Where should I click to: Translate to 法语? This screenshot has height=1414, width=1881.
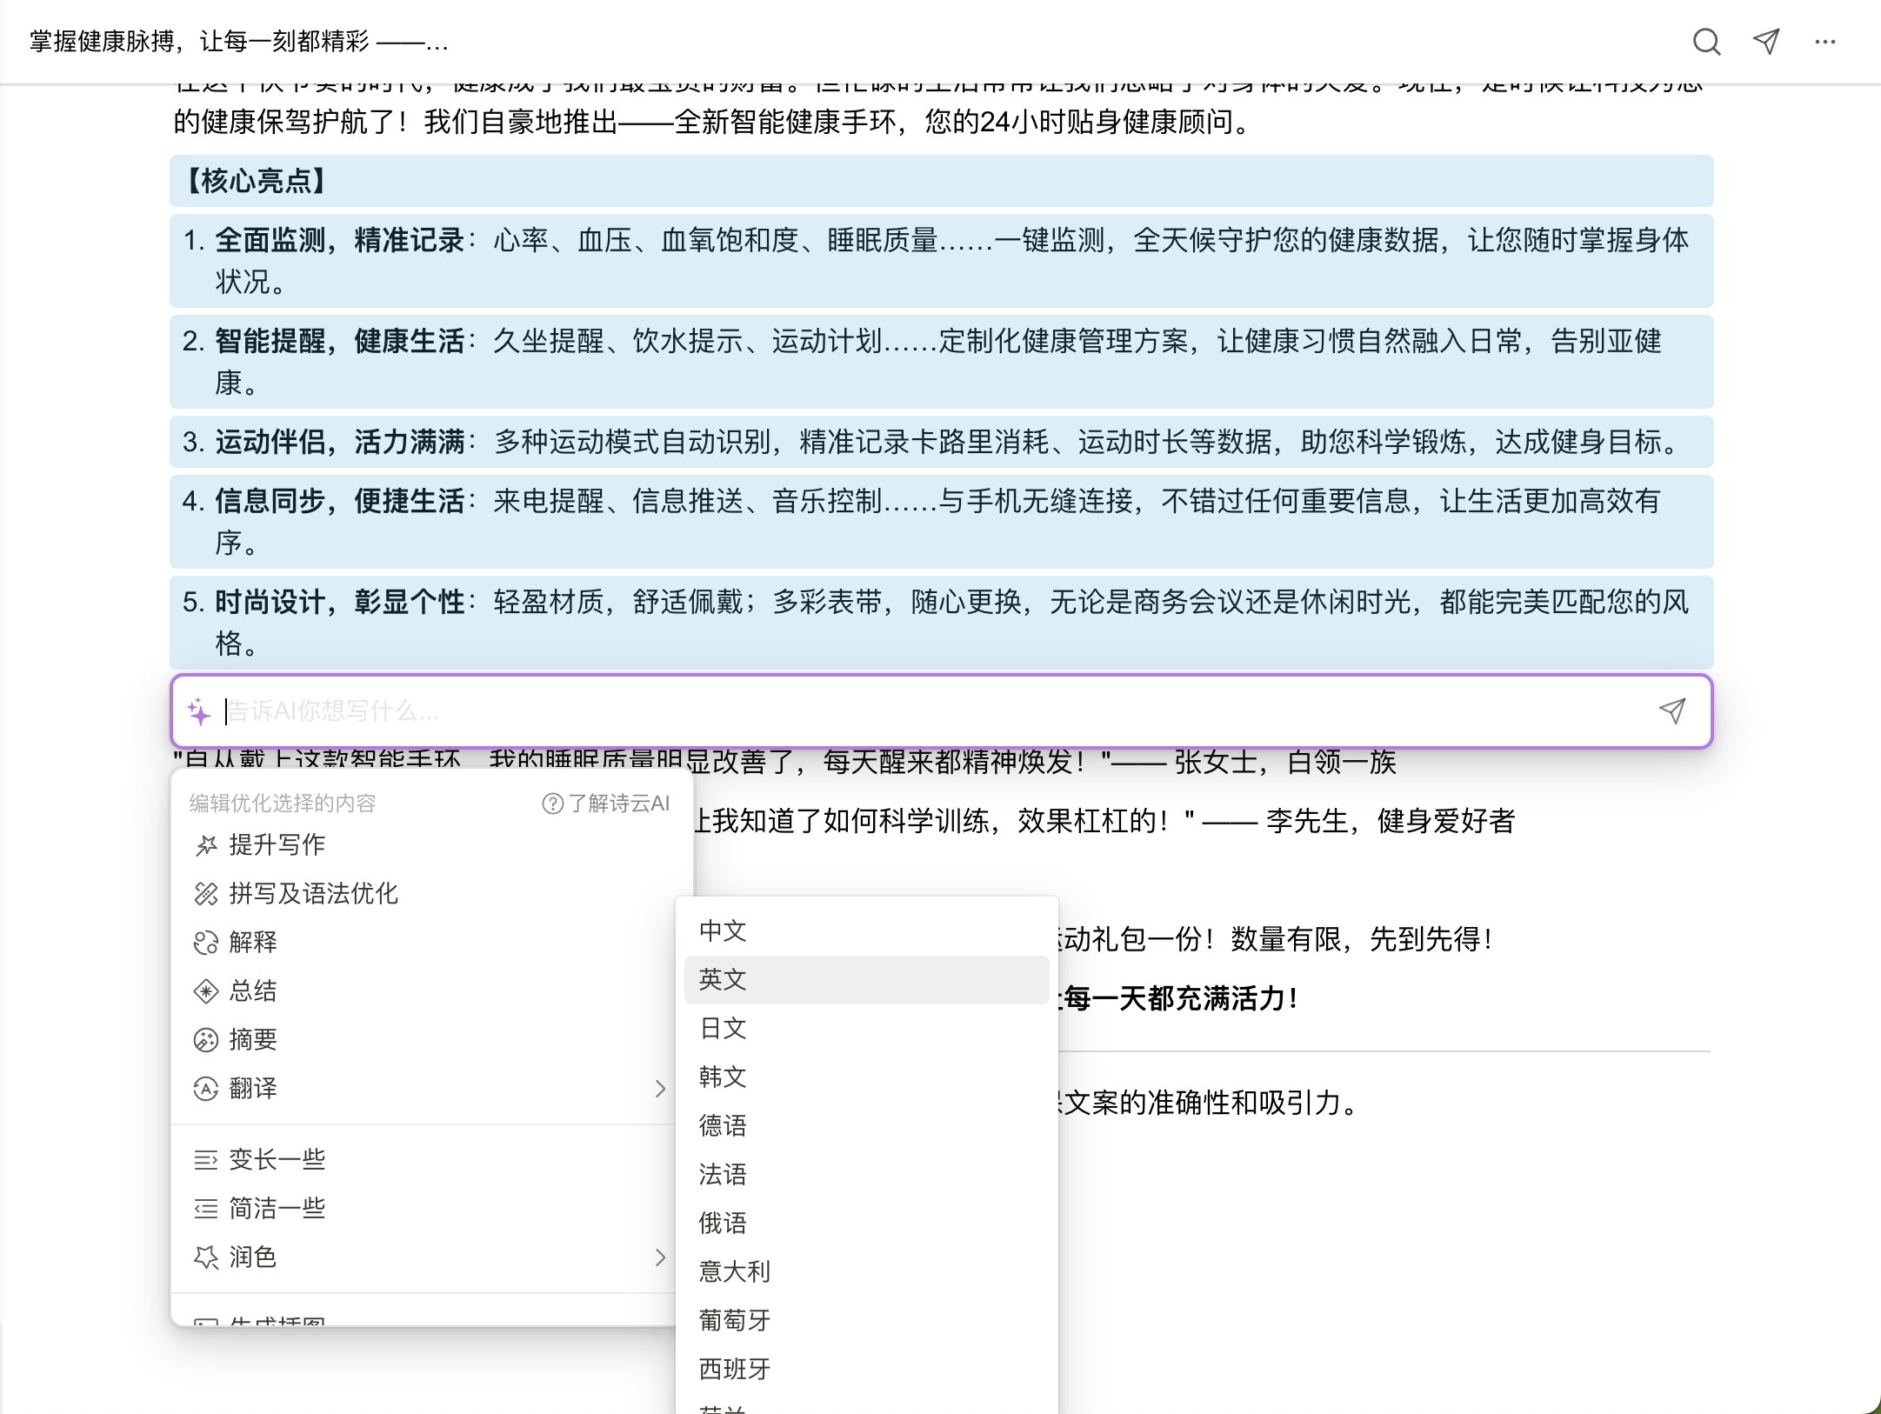coord(866,1175)
